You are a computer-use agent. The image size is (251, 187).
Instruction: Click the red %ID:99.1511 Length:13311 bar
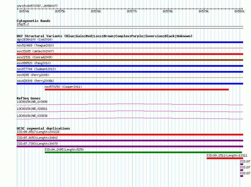click(x=225, y=158)
